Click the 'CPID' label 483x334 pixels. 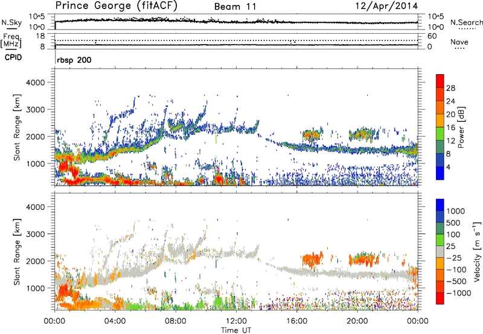13,57
